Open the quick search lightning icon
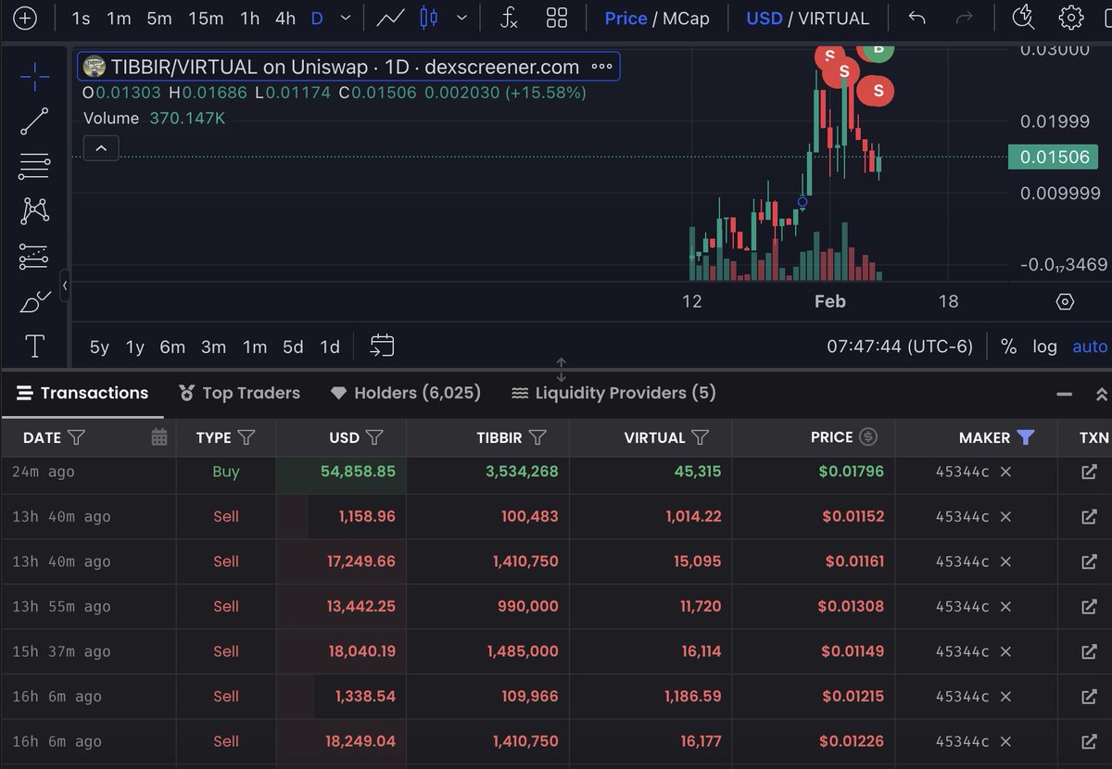 1023,17
